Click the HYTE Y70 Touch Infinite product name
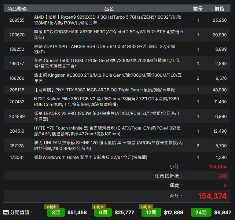The image size is (235, 220). [x=107, y=131]
